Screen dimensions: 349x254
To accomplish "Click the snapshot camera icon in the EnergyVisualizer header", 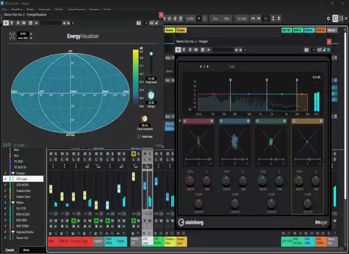I will 139,22.
